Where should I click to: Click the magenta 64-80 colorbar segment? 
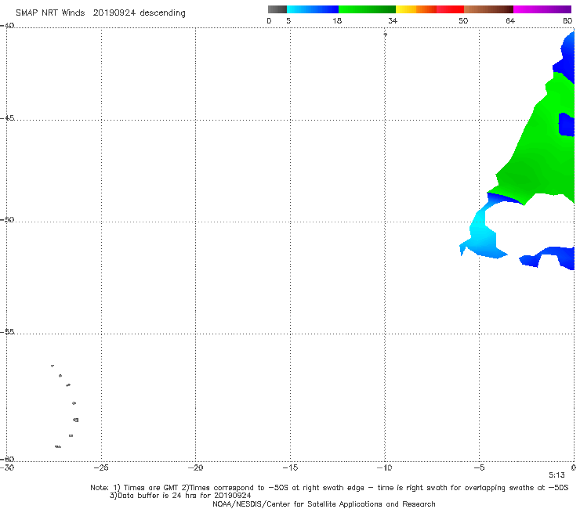click(542, 9)
